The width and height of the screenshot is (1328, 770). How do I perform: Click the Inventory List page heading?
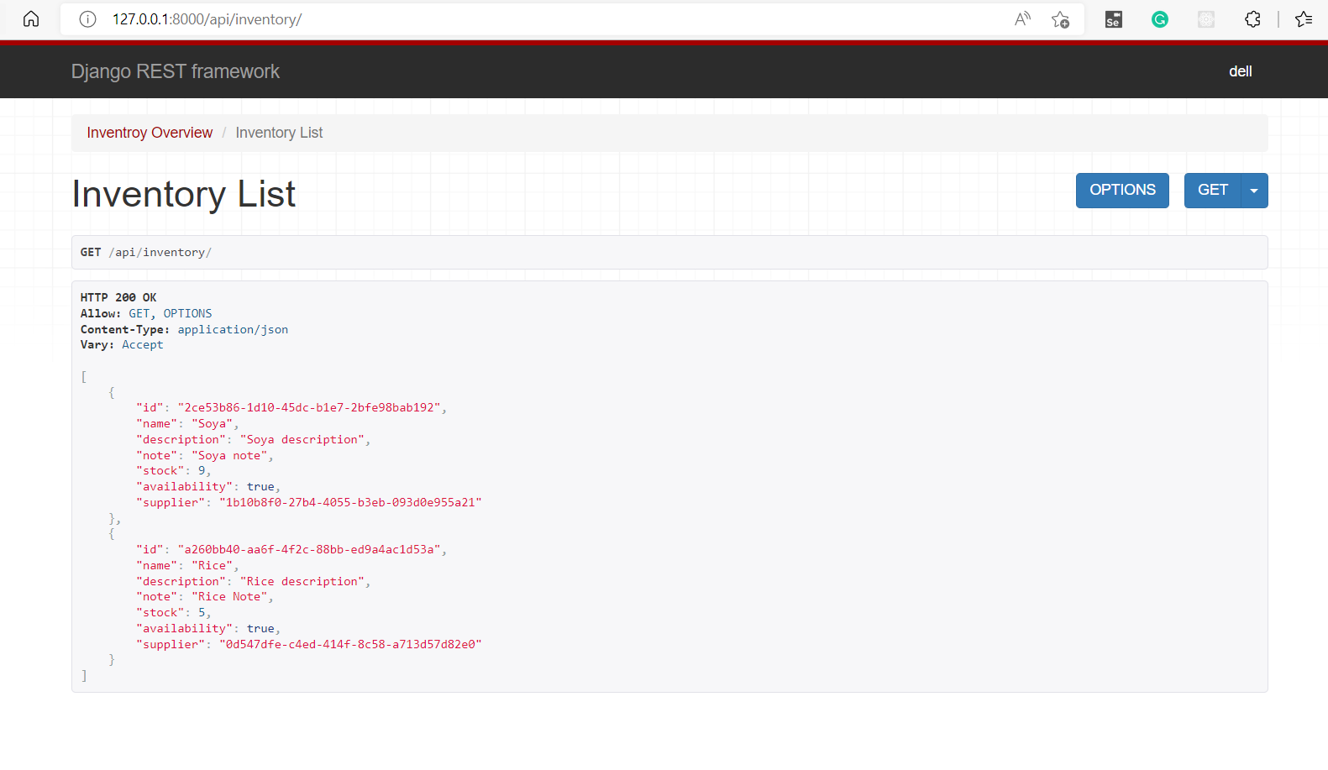pos(183,194)
